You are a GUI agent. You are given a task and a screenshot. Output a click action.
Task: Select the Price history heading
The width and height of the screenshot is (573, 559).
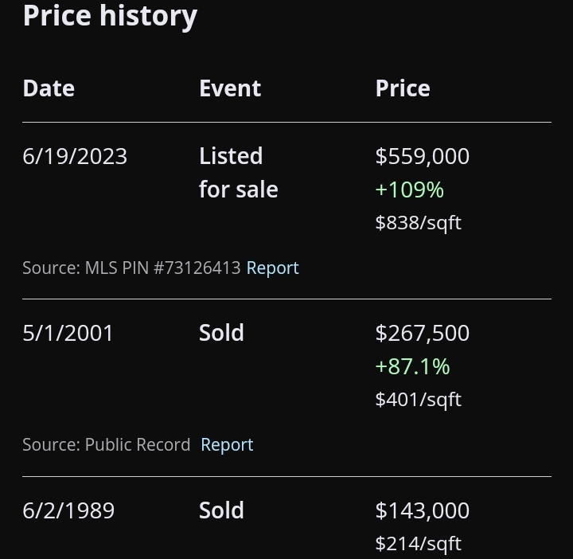coord(110,17)
